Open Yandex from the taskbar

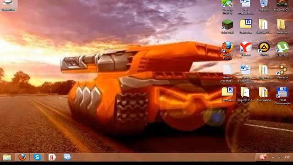click(52, 157)
